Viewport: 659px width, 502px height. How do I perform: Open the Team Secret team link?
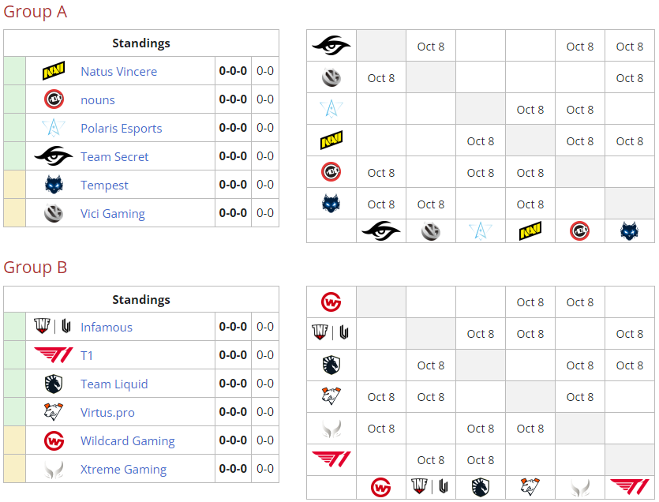click(114, 156)
